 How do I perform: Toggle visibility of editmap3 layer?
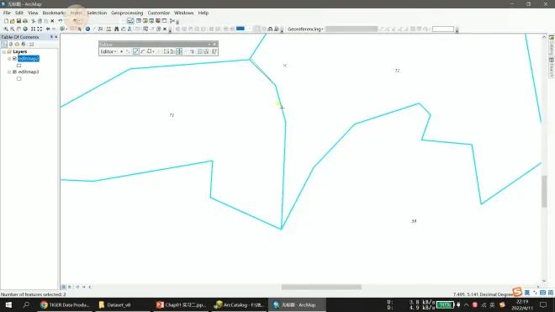tap(14, 71)
